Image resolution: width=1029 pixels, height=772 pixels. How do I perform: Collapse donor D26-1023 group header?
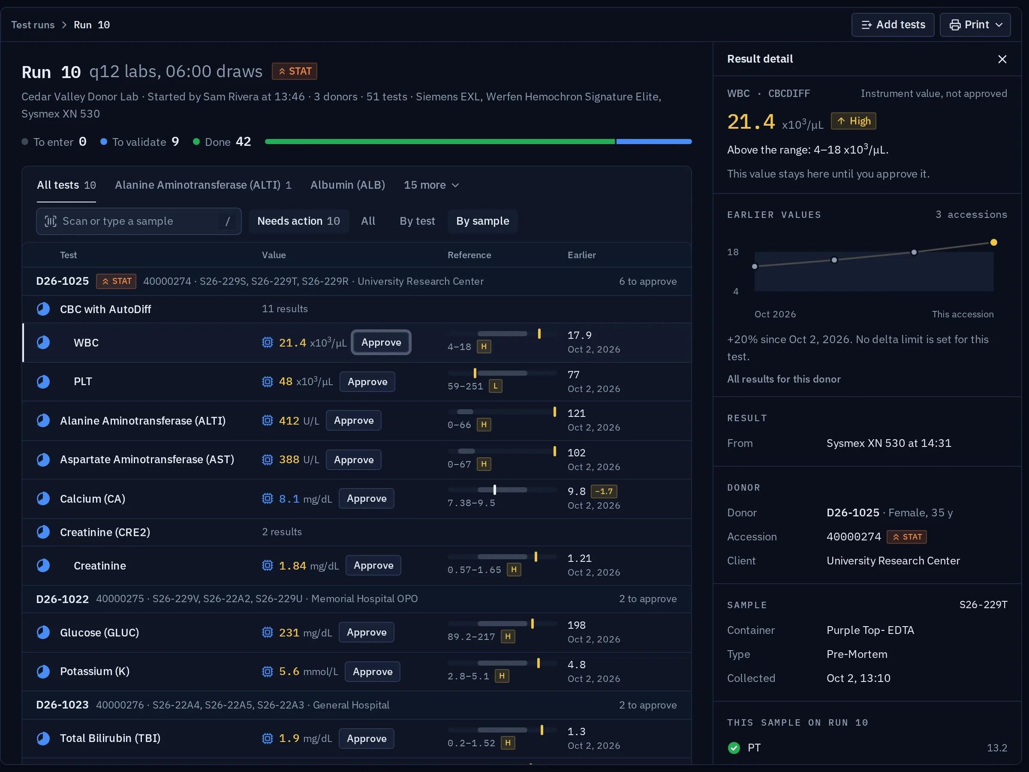pyautogui.click(x=356, y=705)
